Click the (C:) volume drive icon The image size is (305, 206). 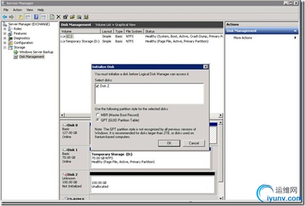63,36
